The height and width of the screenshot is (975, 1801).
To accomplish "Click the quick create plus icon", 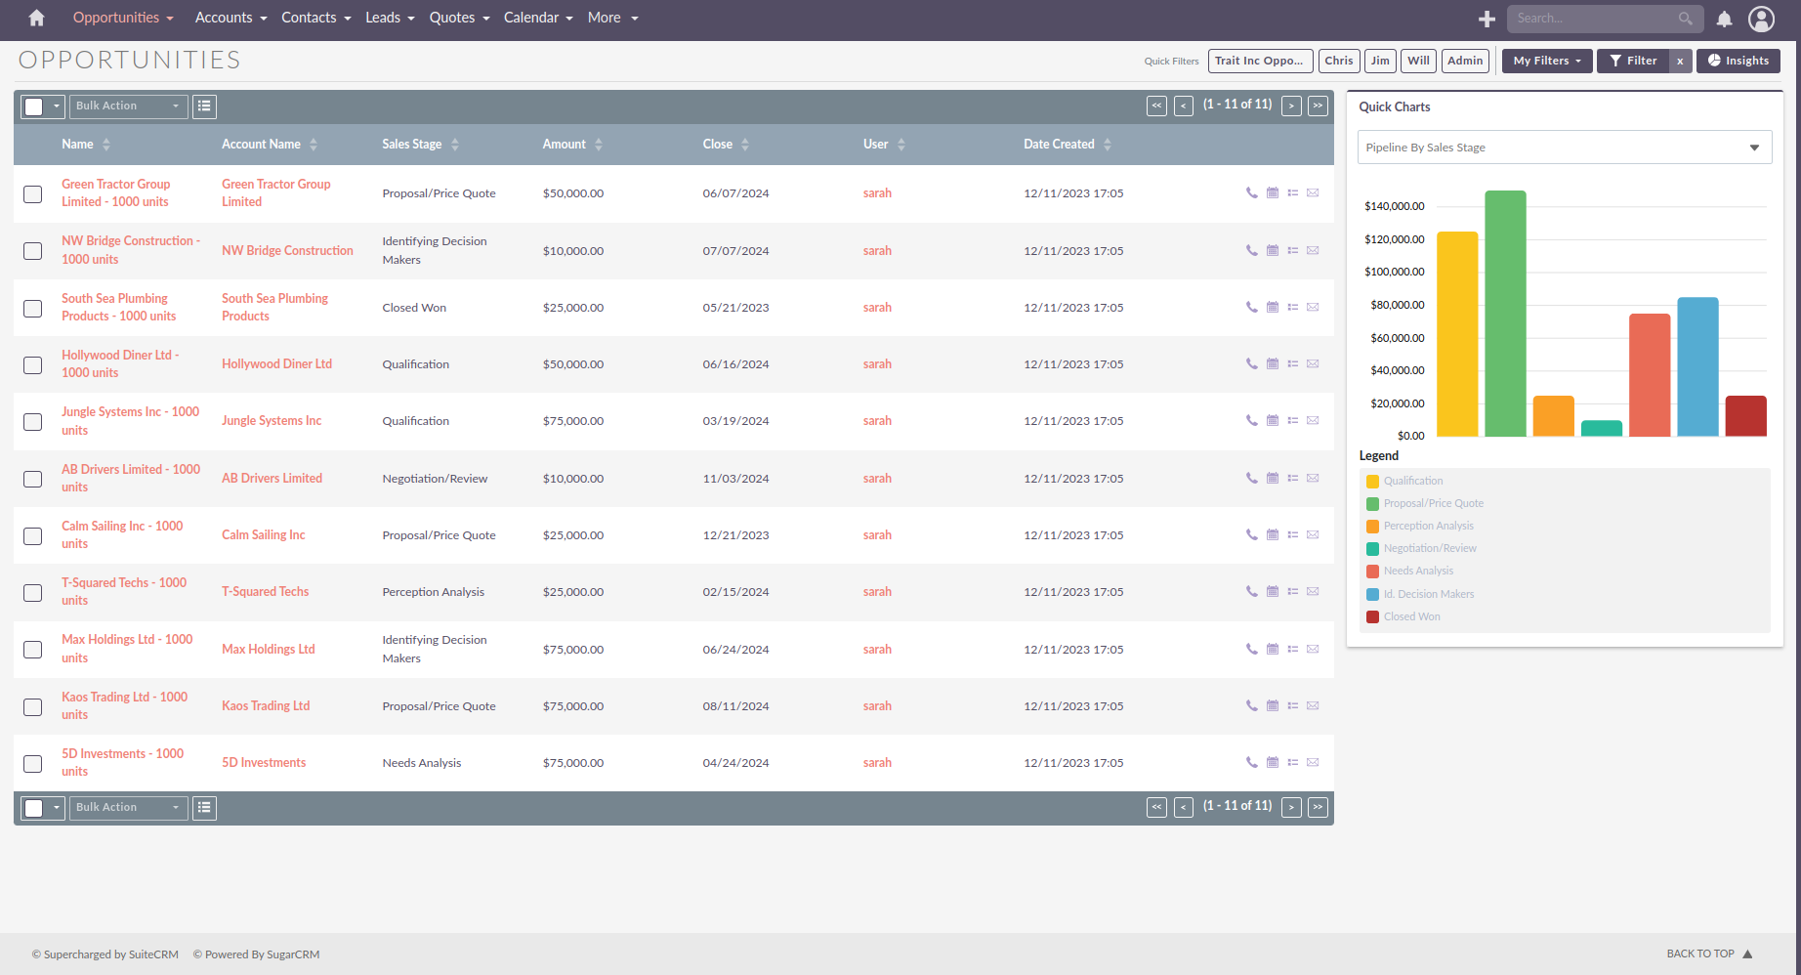I will (x=1487, y=19).
